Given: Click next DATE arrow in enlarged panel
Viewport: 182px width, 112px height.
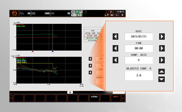Looking at the screenshot, I should pos(162,36).
